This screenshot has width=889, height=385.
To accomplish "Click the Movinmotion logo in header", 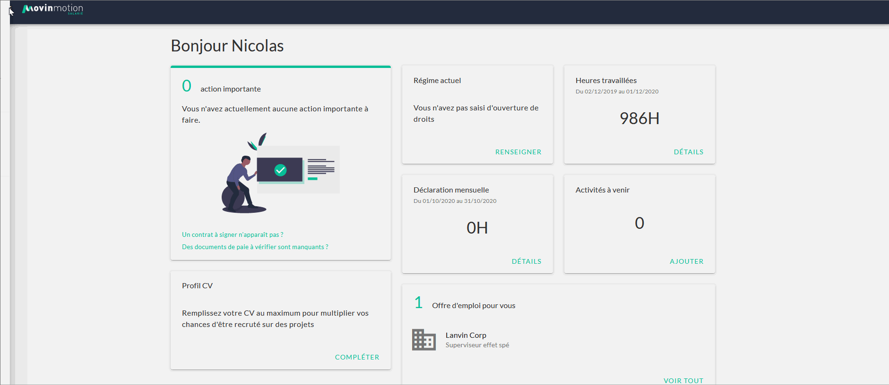I will click(52, 9).
